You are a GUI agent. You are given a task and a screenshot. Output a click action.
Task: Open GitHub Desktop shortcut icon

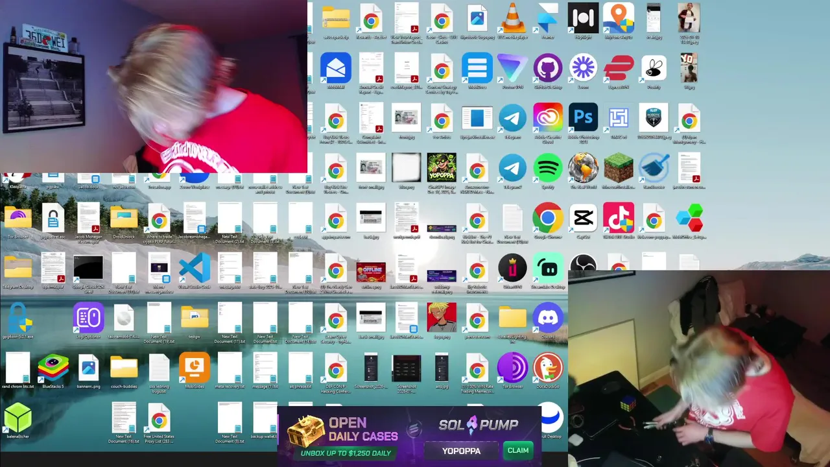(547, 68)
